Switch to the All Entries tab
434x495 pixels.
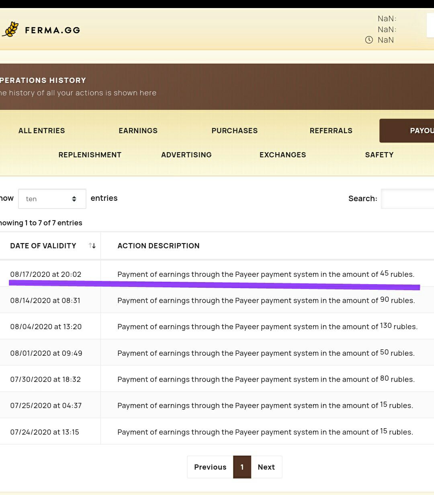(x=42, y=131)
